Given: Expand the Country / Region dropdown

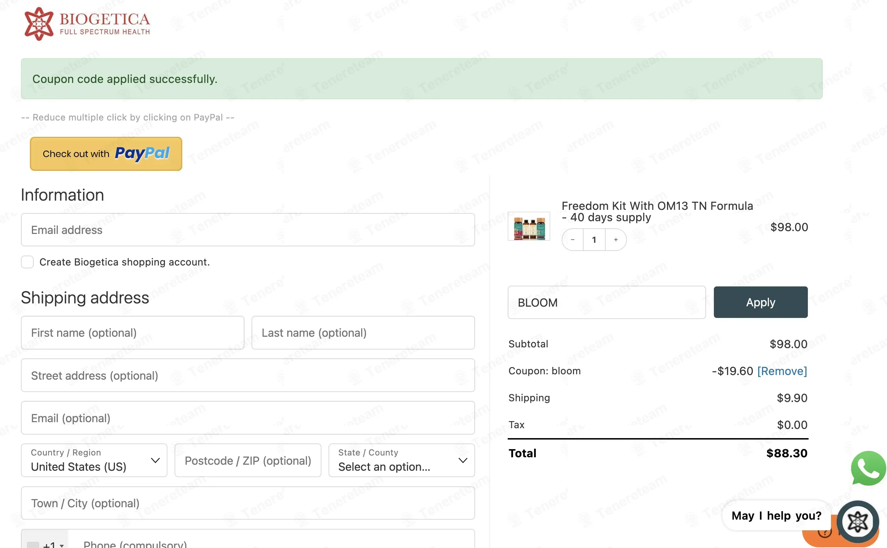Looking at the screenshot, I should [x=94, y=460].
